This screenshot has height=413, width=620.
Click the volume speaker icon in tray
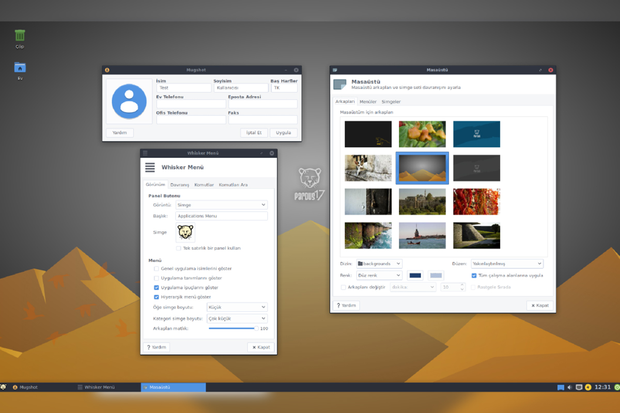pyautogui.click(x=570, y=387)
